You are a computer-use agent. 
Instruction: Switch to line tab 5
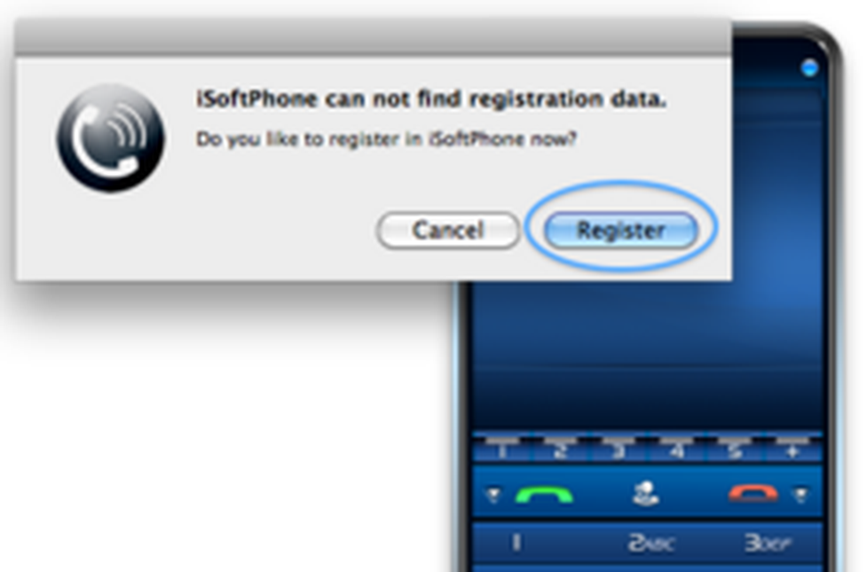point(734,451)
